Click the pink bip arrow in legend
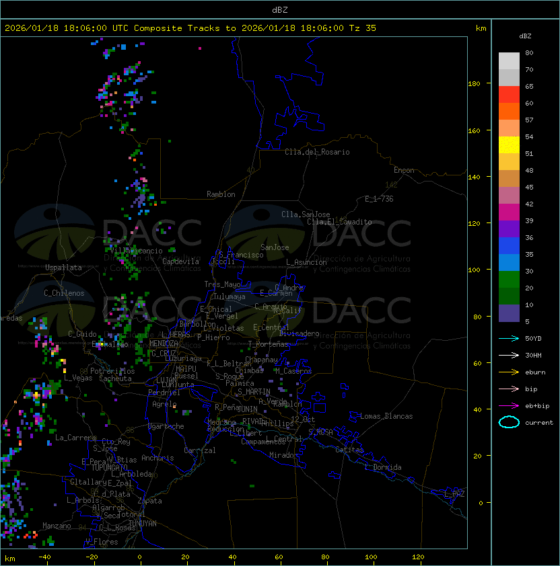The height and width of the screenshot is (566, 560). [x=509, y=389]
